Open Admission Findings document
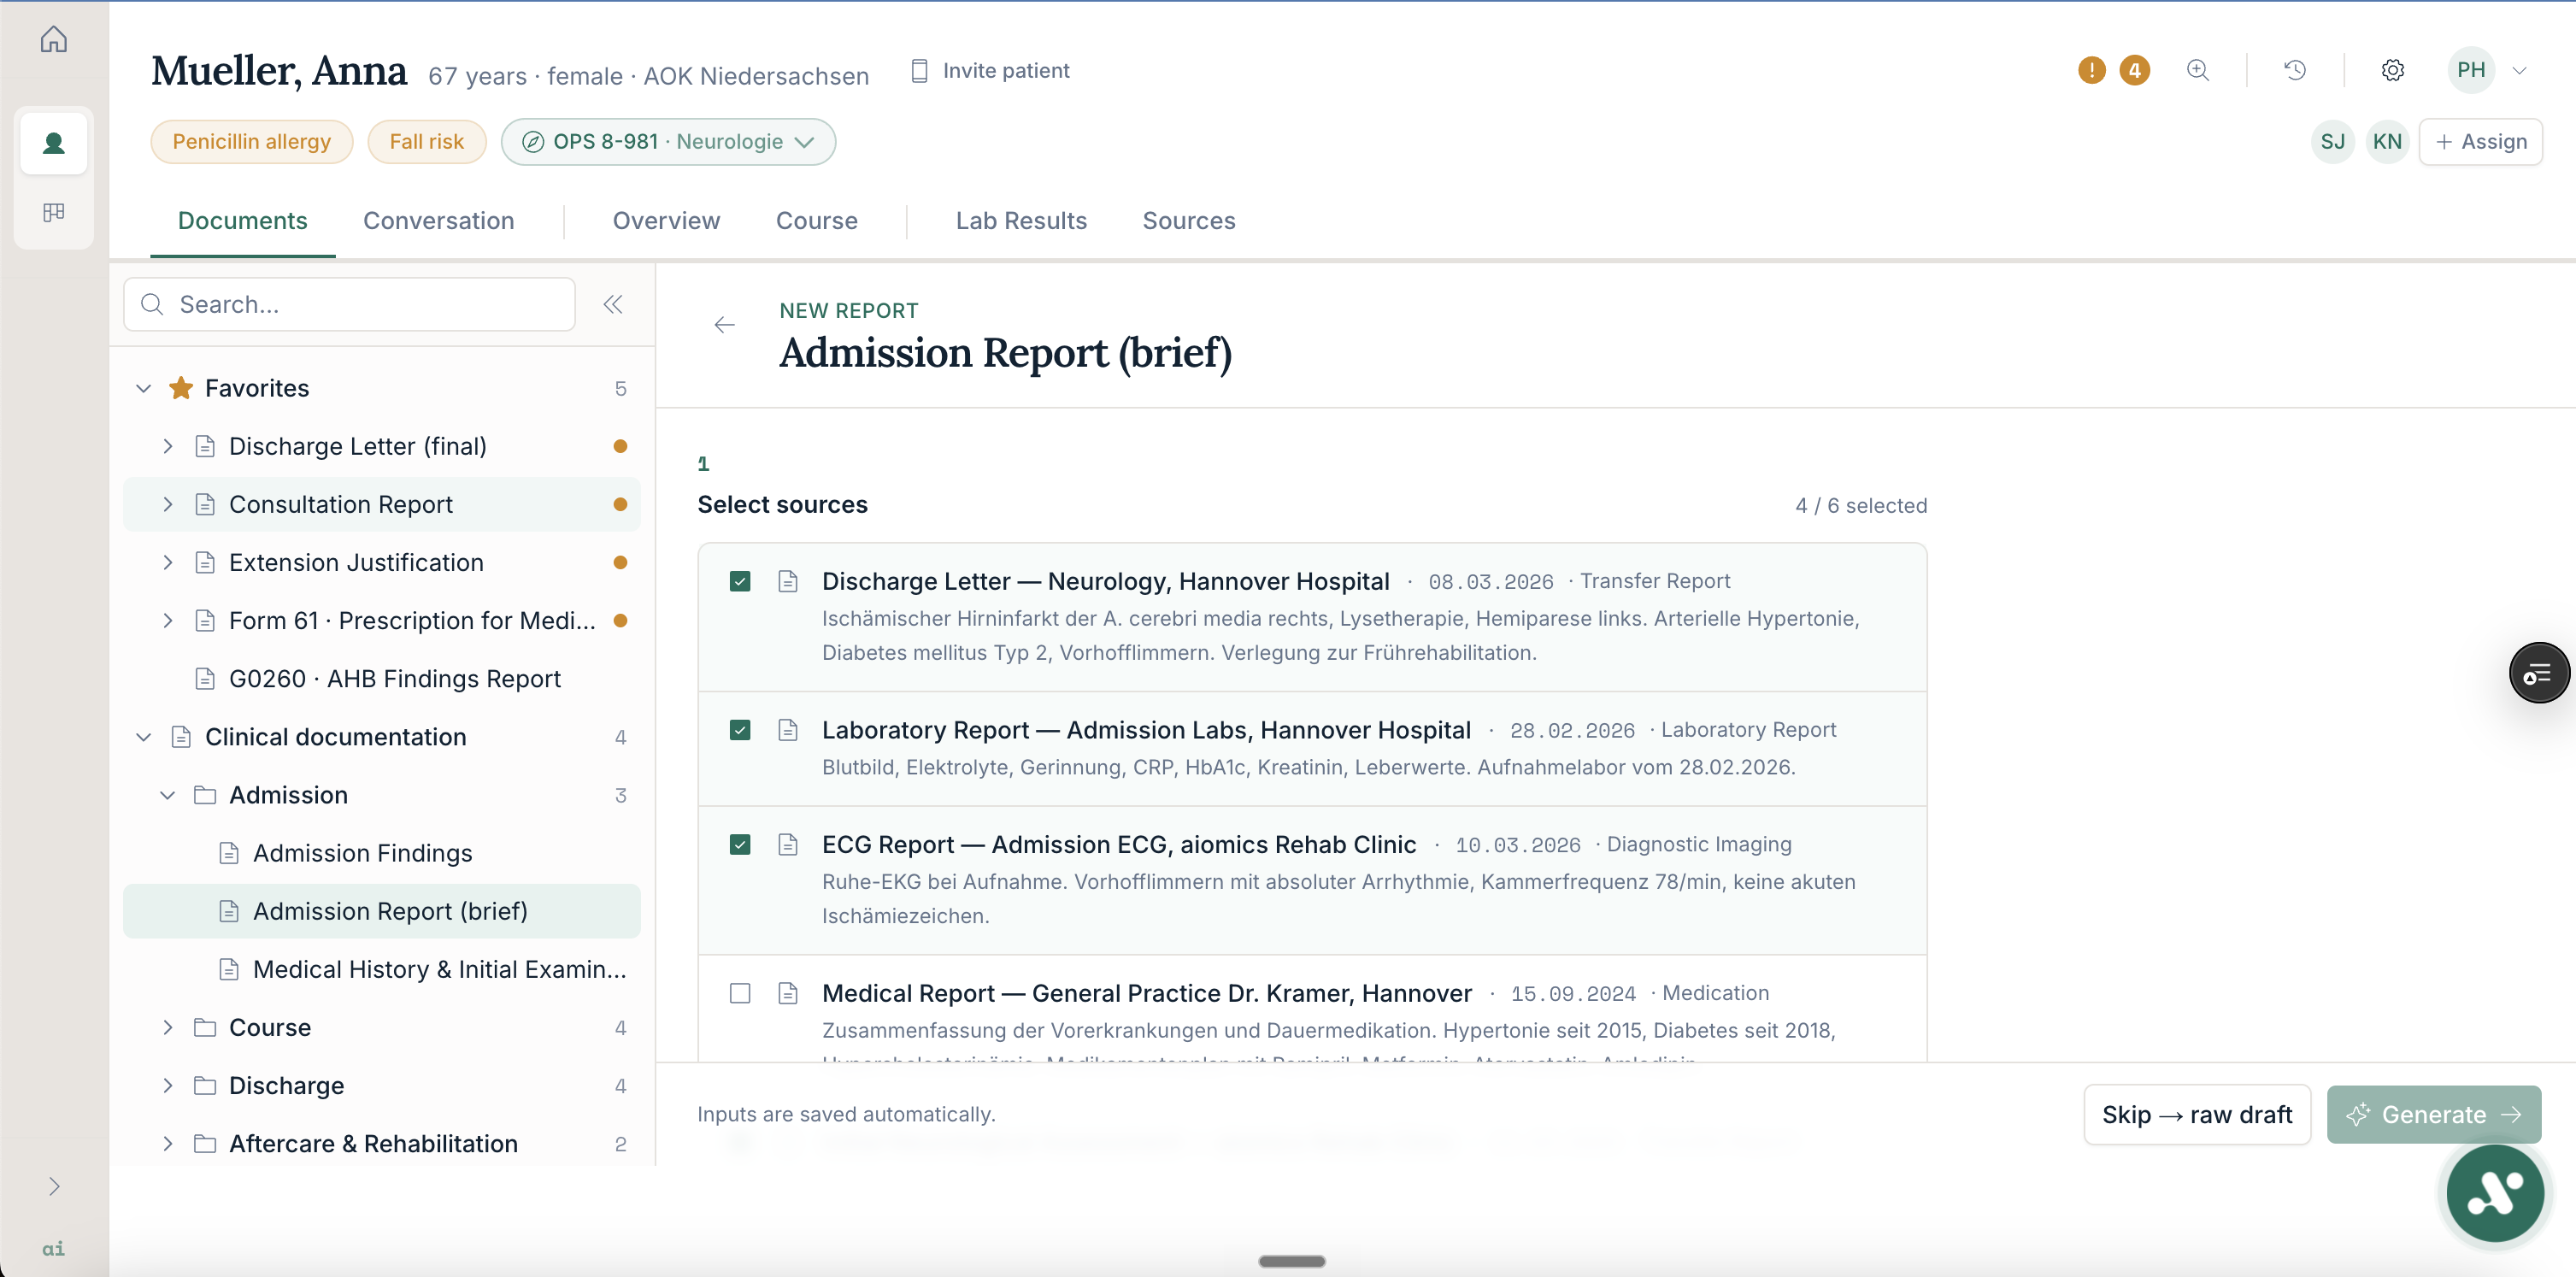This screenshot has height=1277, width=2576. 382,853
